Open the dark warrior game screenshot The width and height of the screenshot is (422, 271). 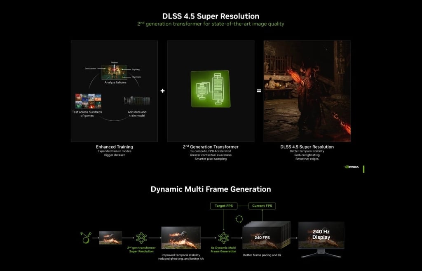pyautogui.click(x=307, y=91)
